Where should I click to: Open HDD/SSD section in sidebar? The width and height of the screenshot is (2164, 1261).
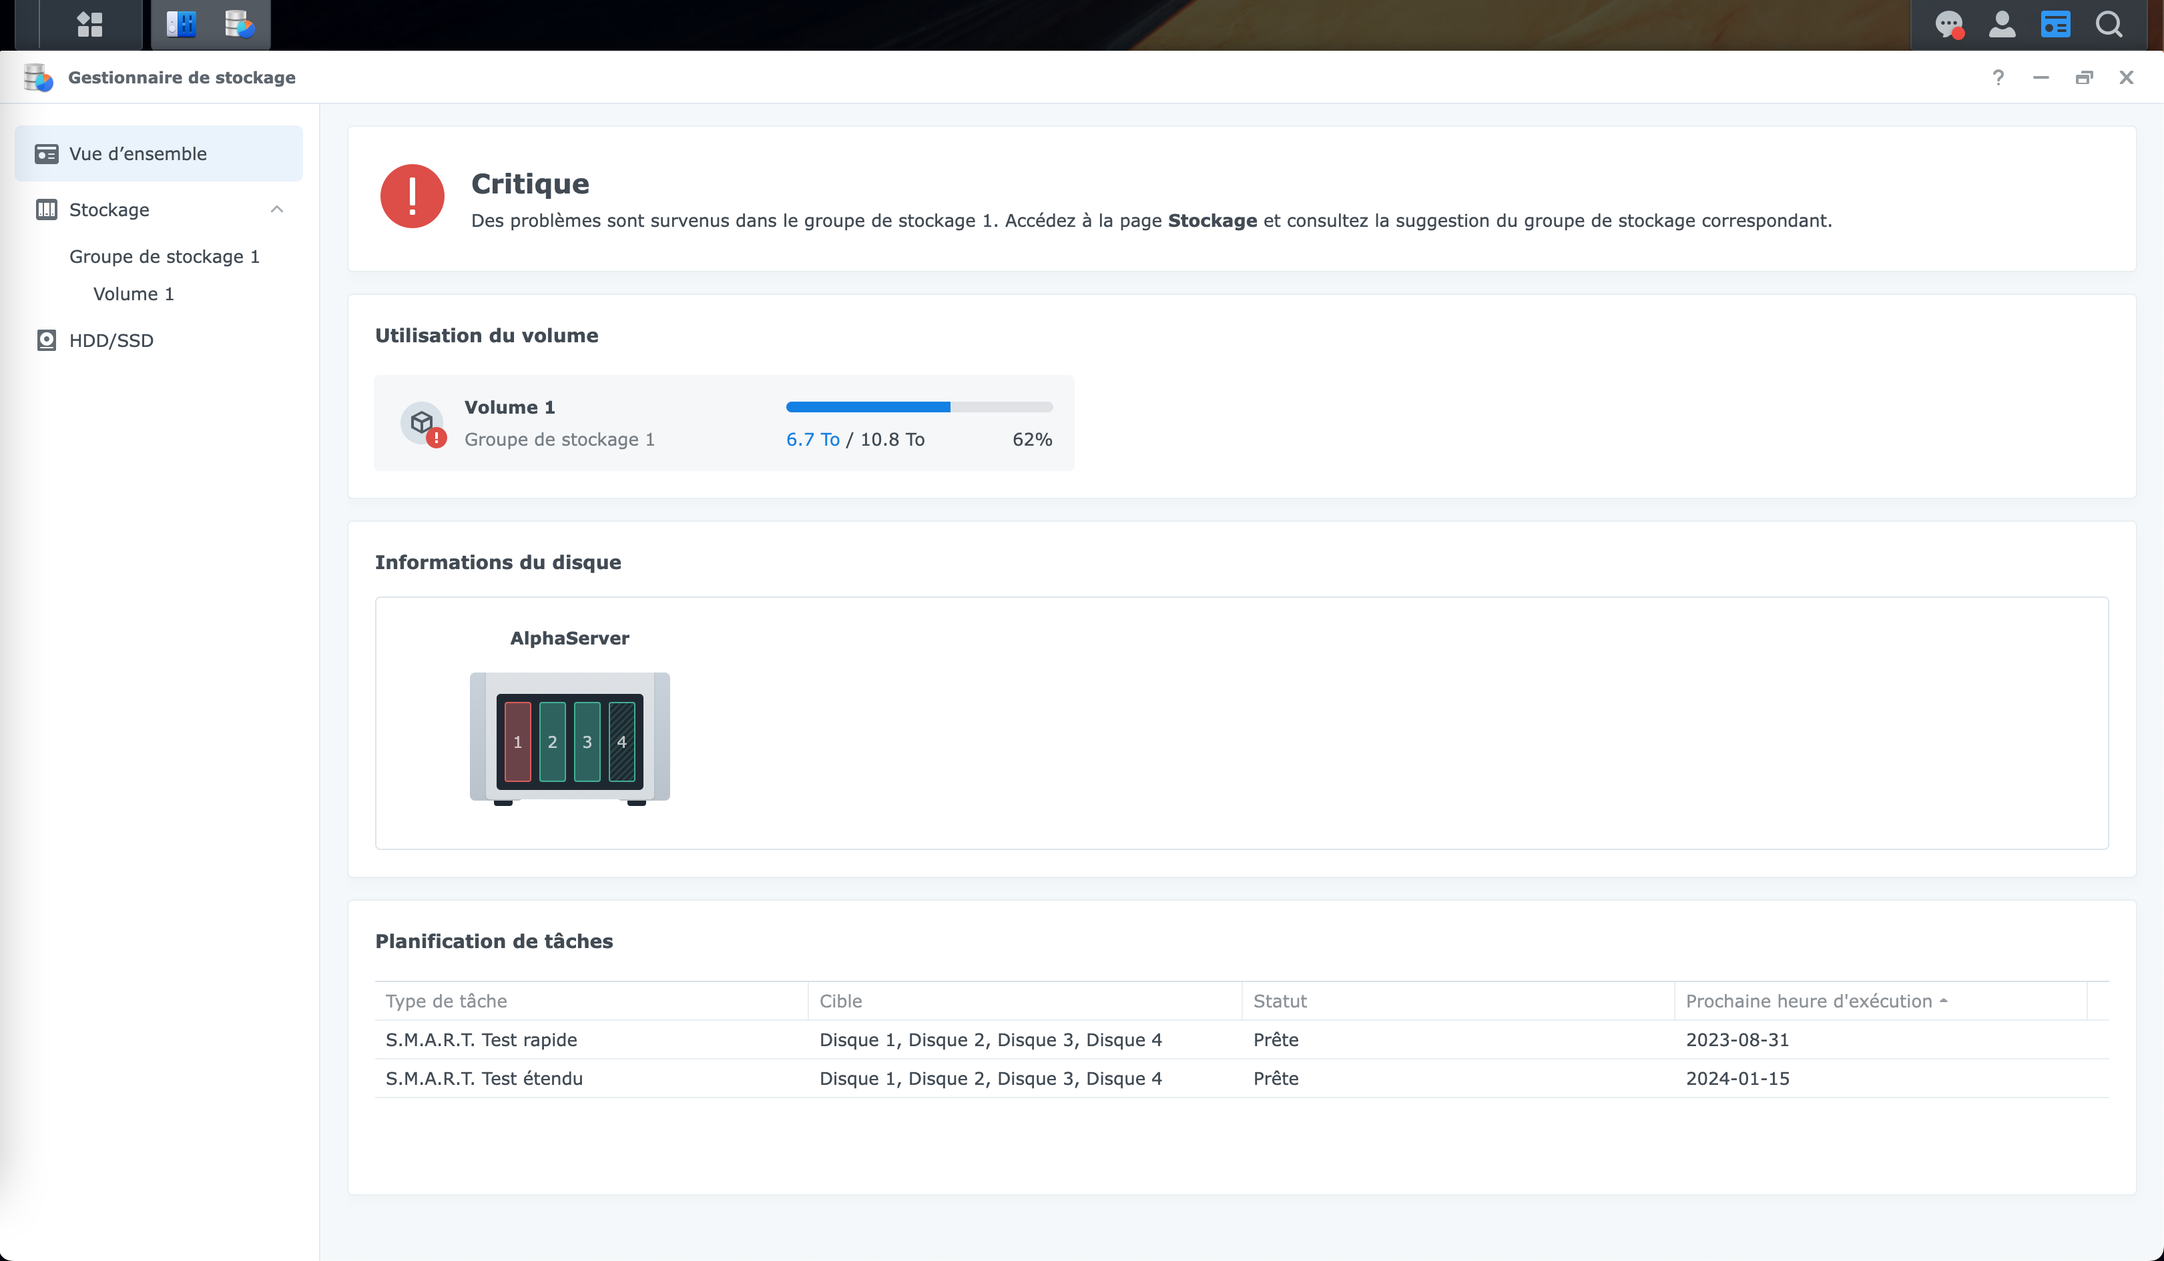[111, 340]
